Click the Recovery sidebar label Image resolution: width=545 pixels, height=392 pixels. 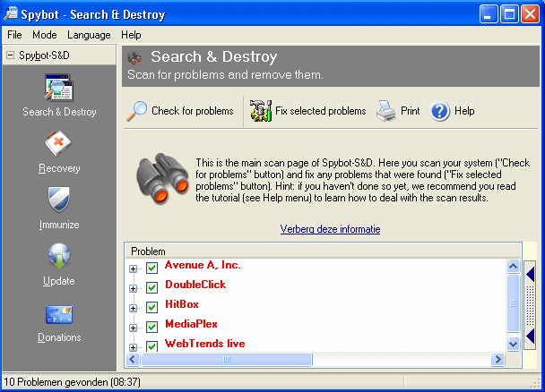point(59,168)
